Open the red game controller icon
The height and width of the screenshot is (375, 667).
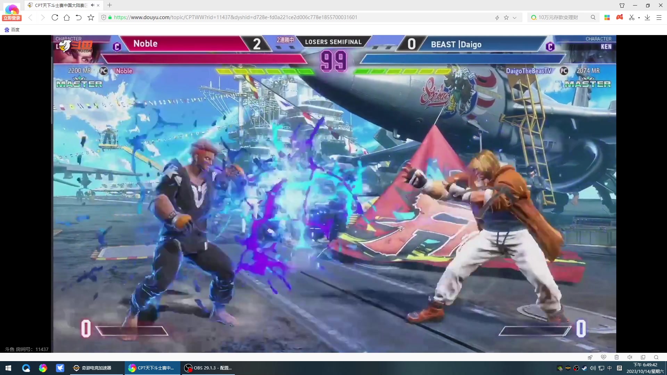click(x=619, y=17)
